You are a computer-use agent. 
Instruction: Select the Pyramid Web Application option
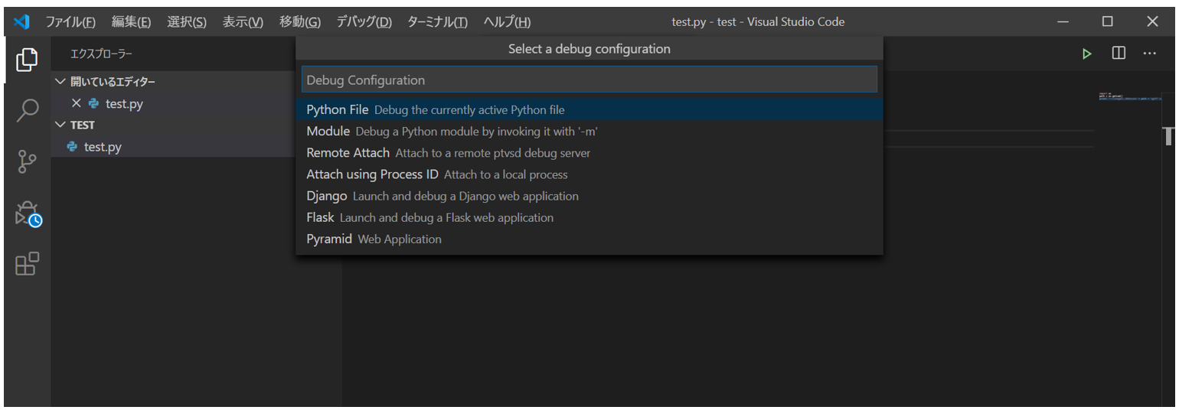[589, 239]
